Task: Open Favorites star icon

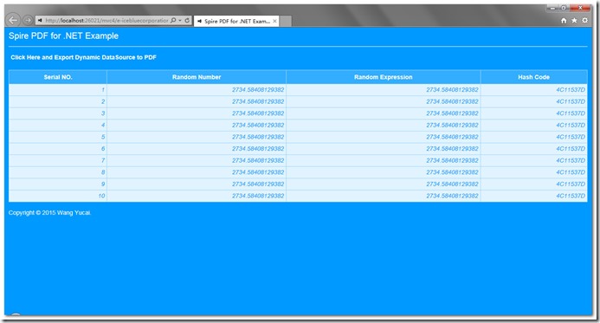Action: click(x=574, y=21)
